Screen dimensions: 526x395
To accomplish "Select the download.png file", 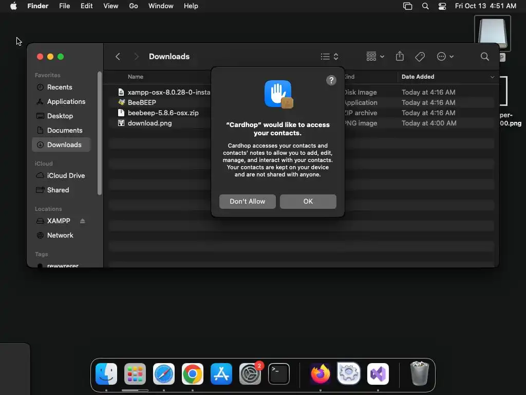I will click(x=149, y=123).
